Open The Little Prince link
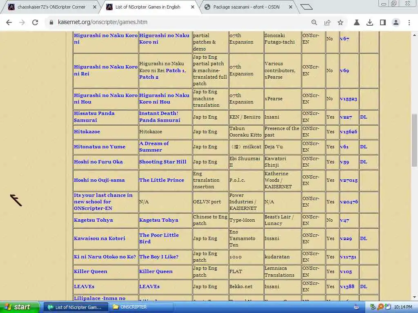418x313 pixels. pos(162,180)
